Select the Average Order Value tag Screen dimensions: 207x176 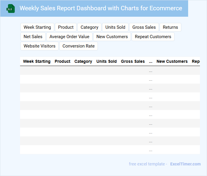[69, 37]
